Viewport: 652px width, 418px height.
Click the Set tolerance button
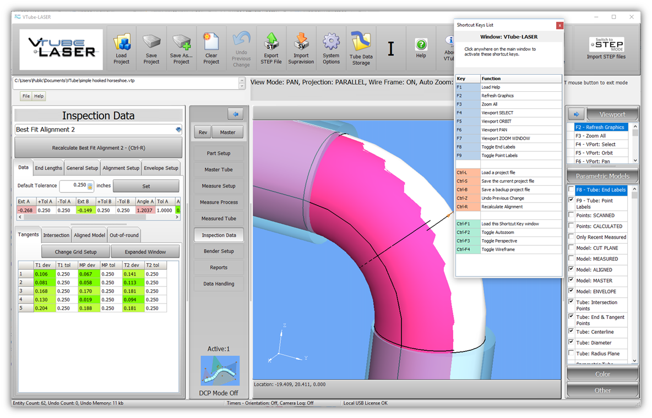pos(146,186)
